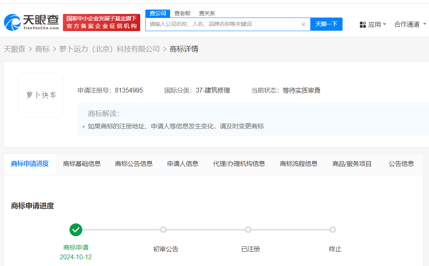429x266 pixels.
Task: Click the 天眼一下 search button
Action: pyautogui.click(x=326, y=24)
